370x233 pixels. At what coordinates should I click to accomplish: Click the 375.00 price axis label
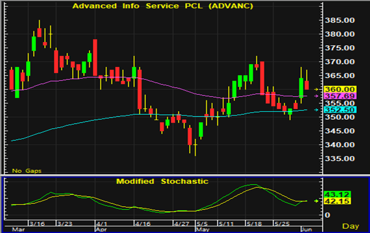point(339,48)
